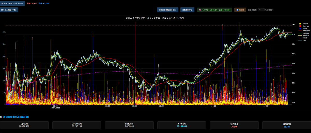This screenshot has height=133, width=311.
Task: Click the 12:28 time axis label
Action: [134, 106]
